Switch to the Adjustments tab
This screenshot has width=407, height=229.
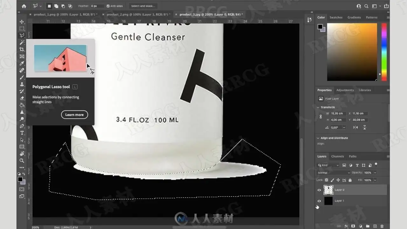[345, 90]
